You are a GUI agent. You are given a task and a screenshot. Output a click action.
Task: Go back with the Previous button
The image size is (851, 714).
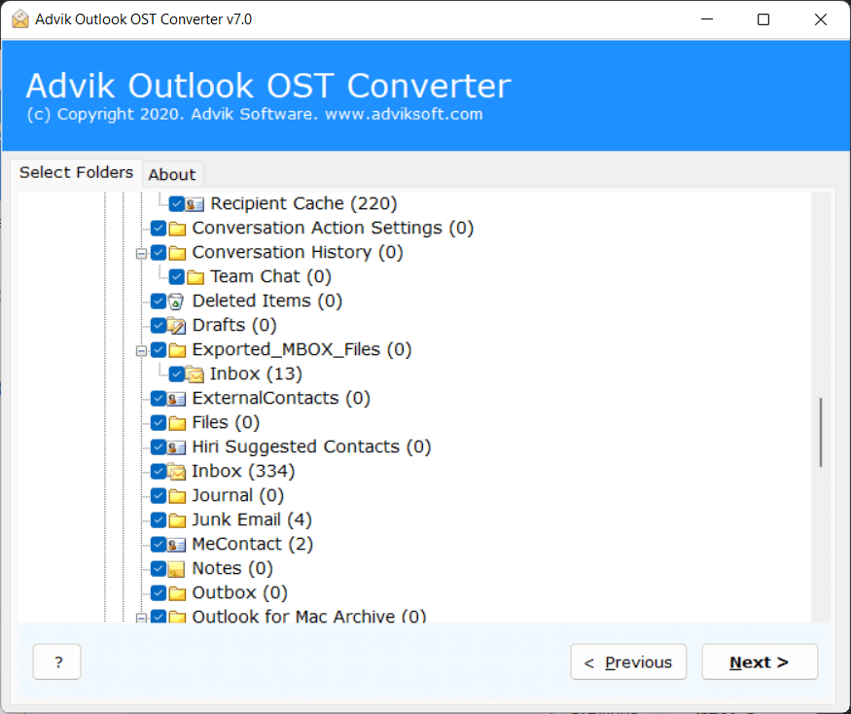pyautogui.click(x=628, y=661)
